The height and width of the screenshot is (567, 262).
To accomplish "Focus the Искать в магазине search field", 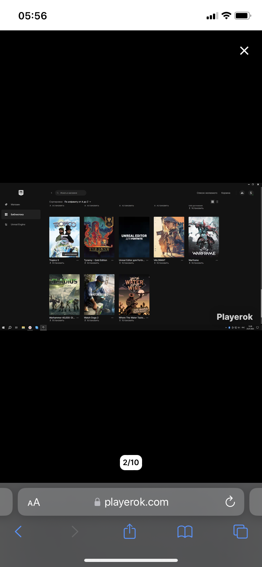I will pyautogui.click(x=71, y=193).
